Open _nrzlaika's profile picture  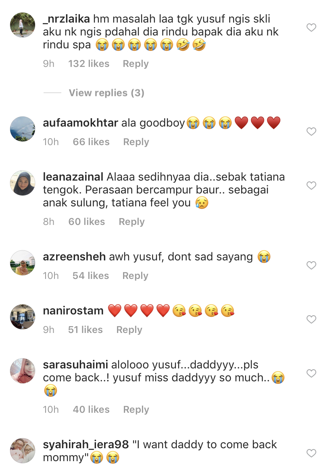click(x=23, y=25)
